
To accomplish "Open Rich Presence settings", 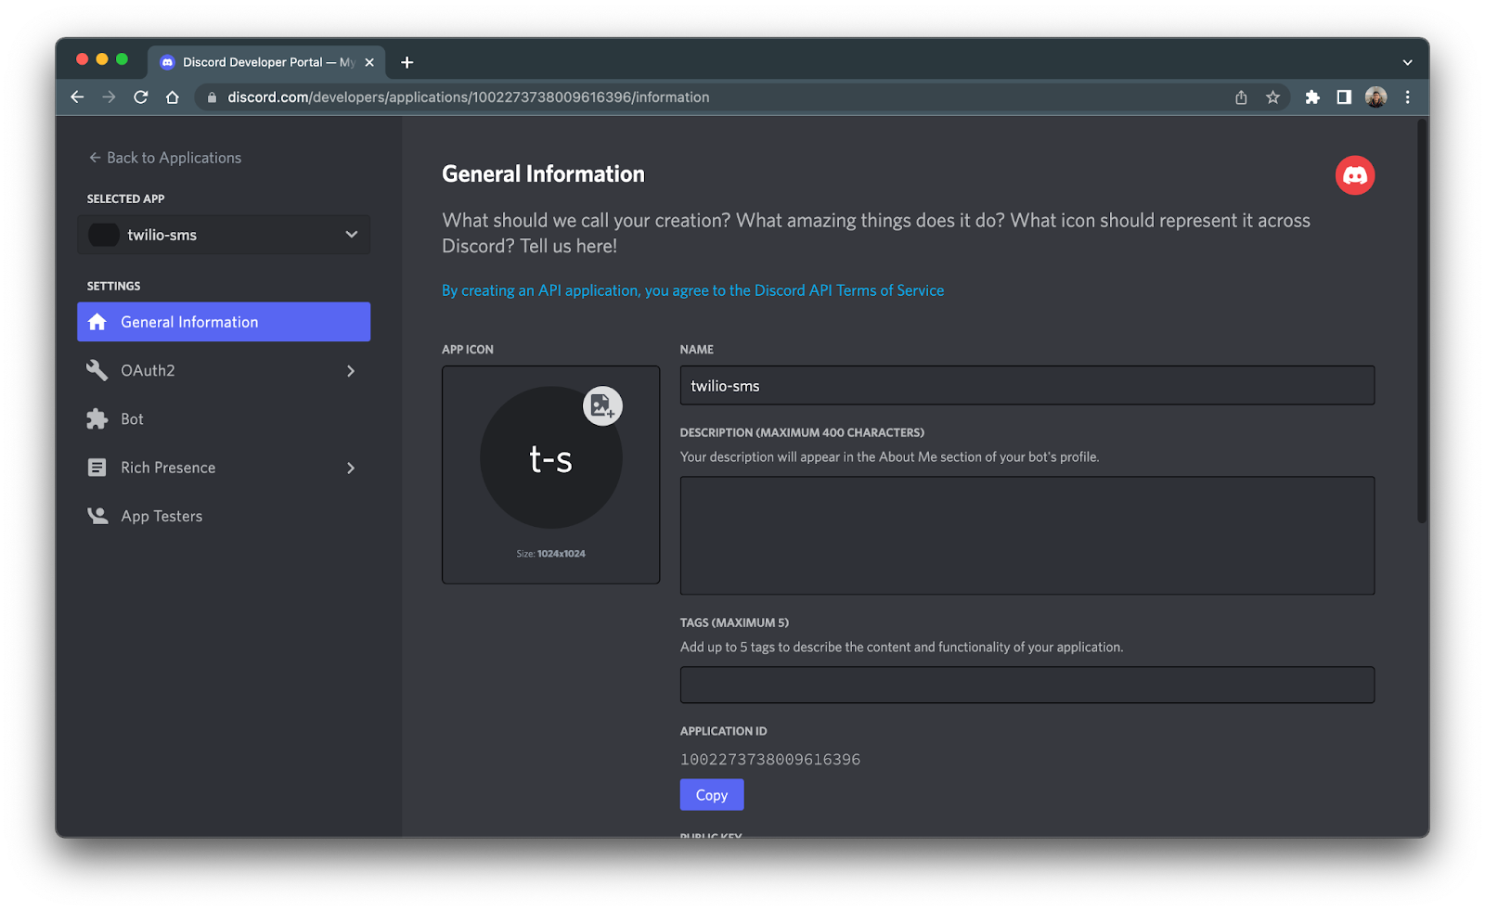I will (224, 468).
